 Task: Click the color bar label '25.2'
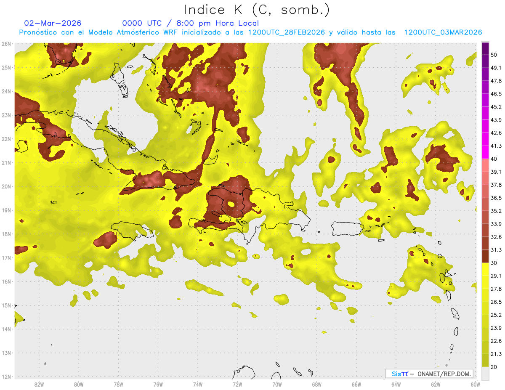[x=496, y=315]
